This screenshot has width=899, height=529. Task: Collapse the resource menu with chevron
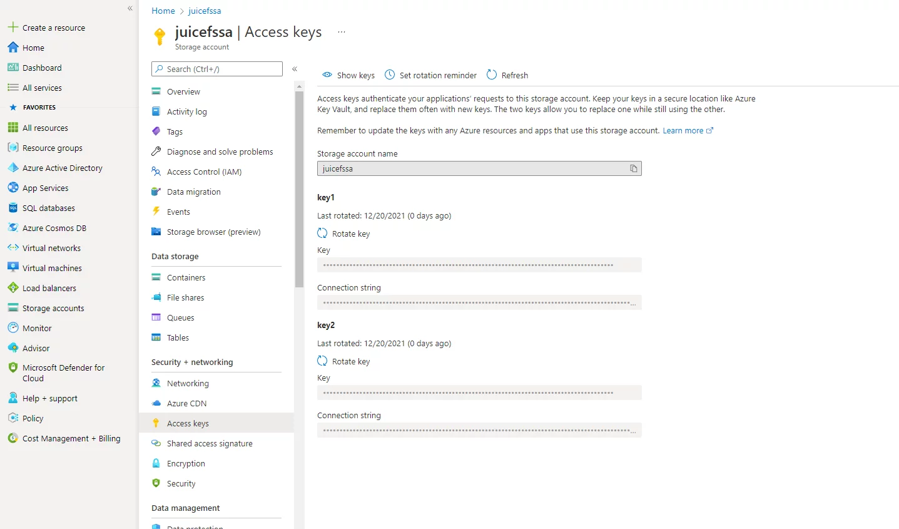[x=295, y=69]
